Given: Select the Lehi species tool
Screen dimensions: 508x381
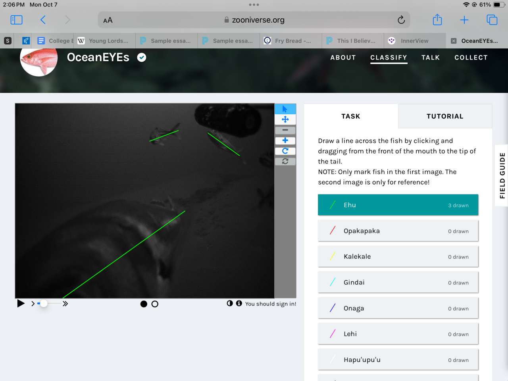Looking at the screenshot, I should (398, 334).
